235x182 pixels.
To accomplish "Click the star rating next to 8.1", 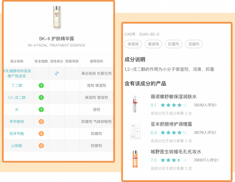I will point(174,105).
